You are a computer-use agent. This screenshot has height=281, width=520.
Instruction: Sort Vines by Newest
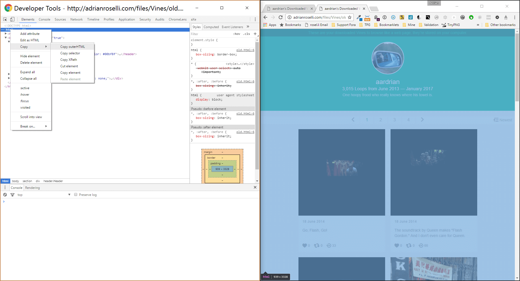(503, 120)
